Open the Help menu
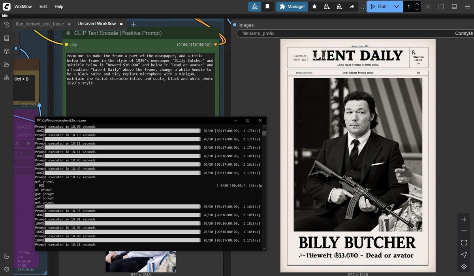The image size is (474, 276). [59, 7]
